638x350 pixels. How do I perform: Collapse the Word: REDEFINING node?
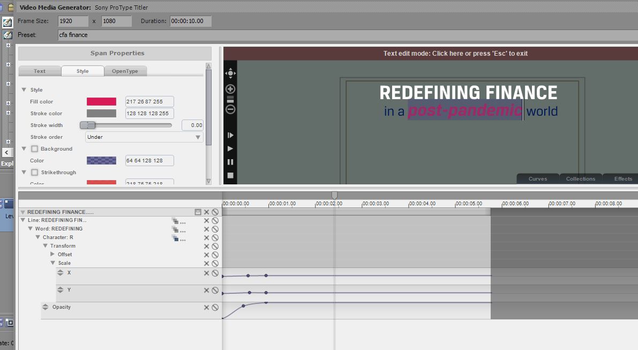pyautogui.click(x=31, y=229)
